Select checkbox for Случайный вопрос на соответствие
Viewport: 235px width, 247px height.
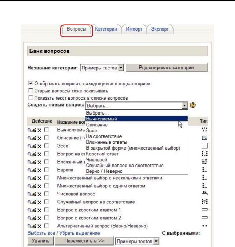[x=46, y=202]
